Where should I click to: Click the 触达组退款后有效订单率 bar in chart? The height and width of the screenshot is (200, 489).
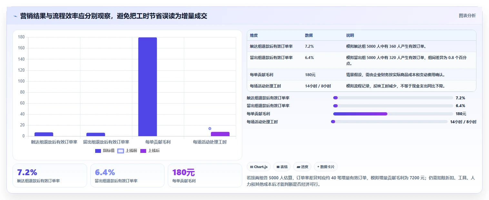44,134
